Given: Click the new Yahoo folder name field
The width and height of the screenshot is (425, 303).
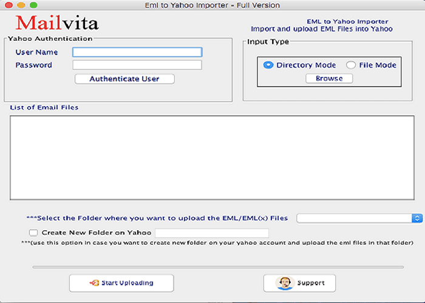Looking at the screenshot, I should point(212,233).
